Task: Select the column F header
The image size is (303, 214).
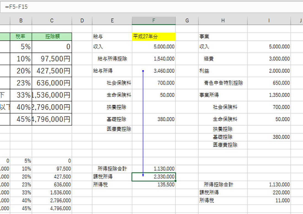Action: point(153,21)
